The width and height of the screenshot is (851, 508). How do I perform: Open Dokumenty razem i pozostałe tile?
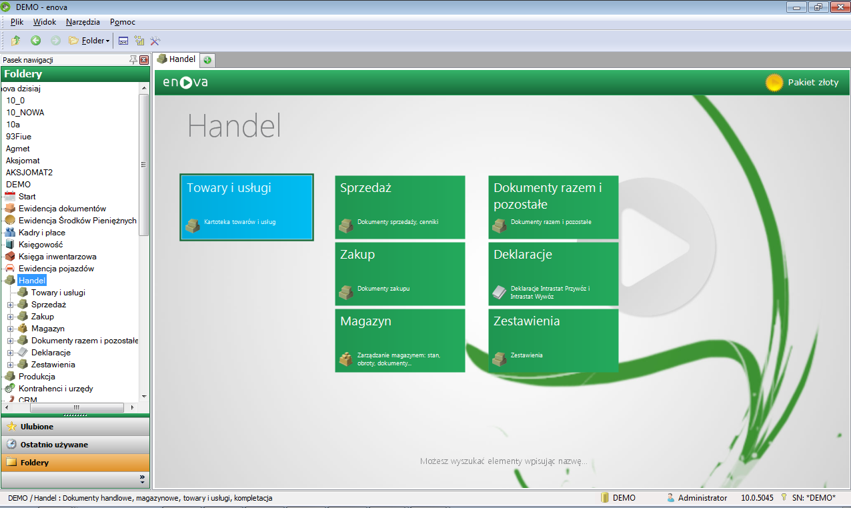click(x=554, y=207)
